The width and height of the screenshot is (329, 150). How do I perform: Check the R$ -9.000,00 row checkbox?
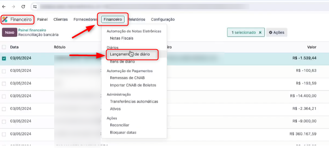click(4, 122)
